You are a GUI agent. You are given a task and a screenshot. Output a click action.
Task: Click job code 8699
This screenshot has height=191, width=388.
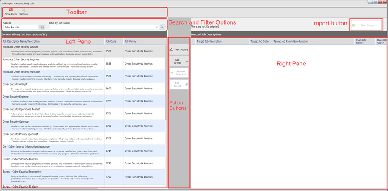tap(109, 89)
